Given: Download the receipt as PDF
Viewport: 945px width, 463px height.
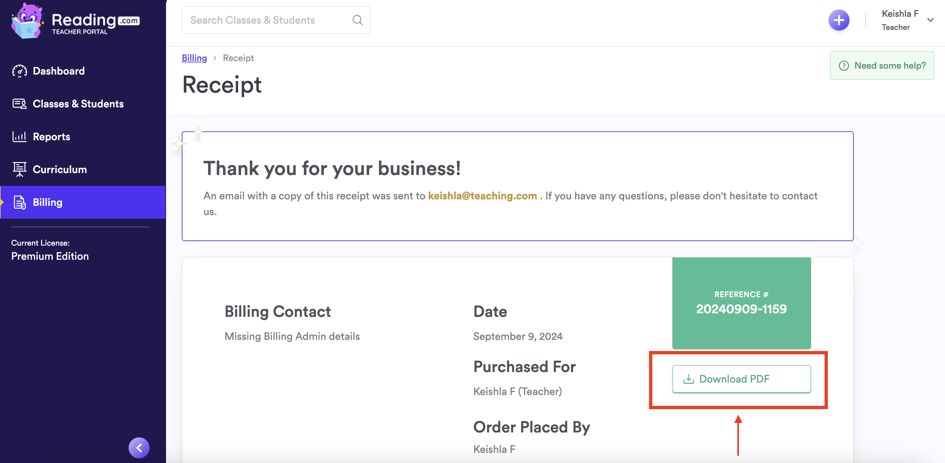Looking at the screenshot, I should click(741, 379).
